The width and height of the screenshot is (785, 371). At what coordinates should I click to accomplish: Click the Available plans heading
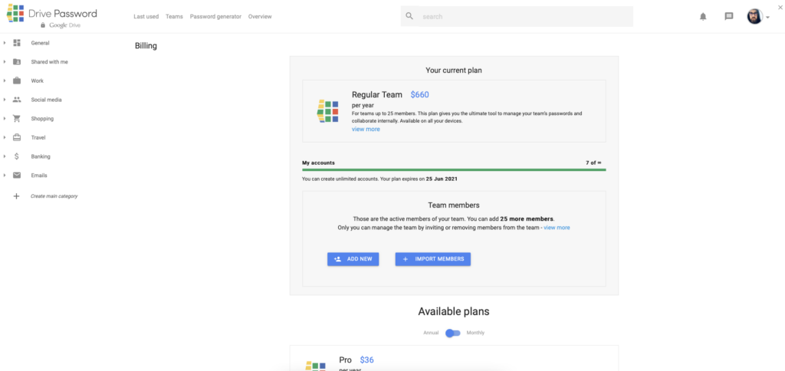pos(454,311)
